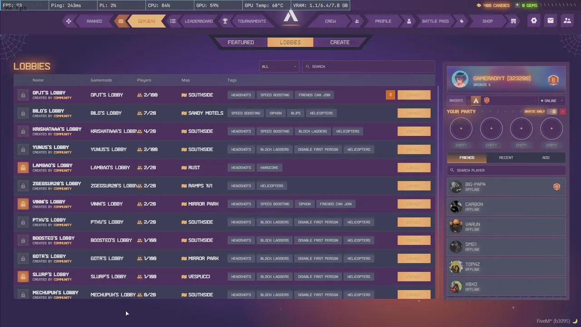This screenshot has width=581, height=327.
Task: Click the green plus next to Gems
Action: pyautogui.click(x=517, y=5)
